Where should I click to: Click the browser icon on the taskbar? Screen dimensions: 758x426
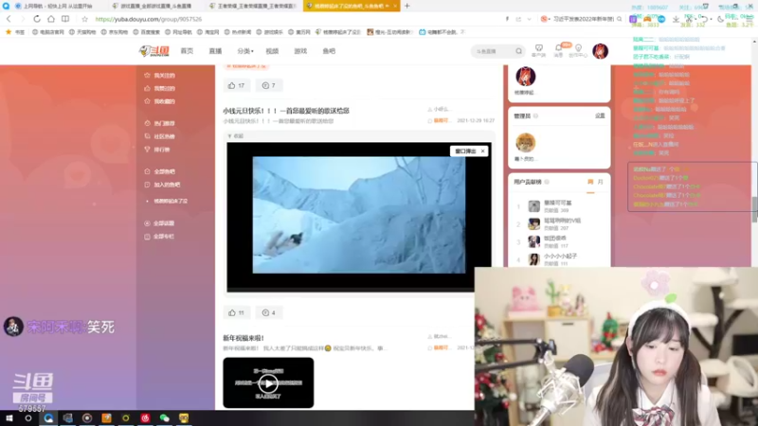[x=48, y=418]
